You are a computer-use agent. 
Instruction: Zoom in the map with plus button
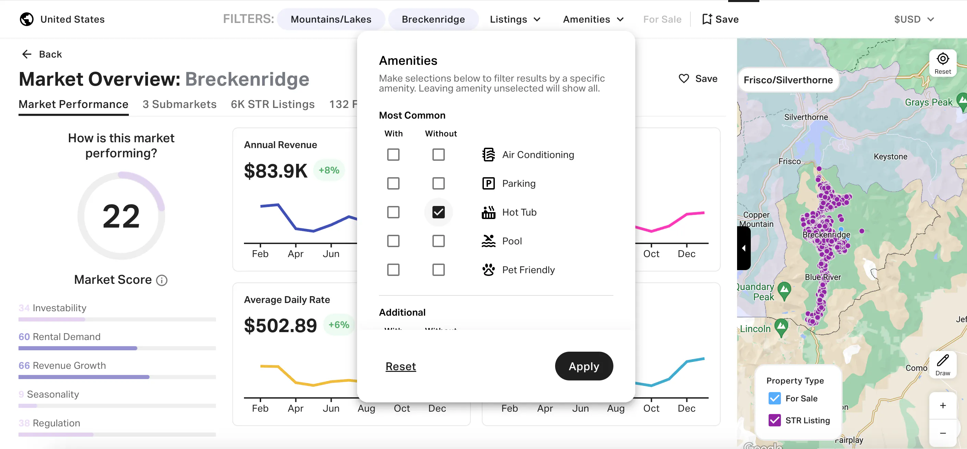(943, 405)
